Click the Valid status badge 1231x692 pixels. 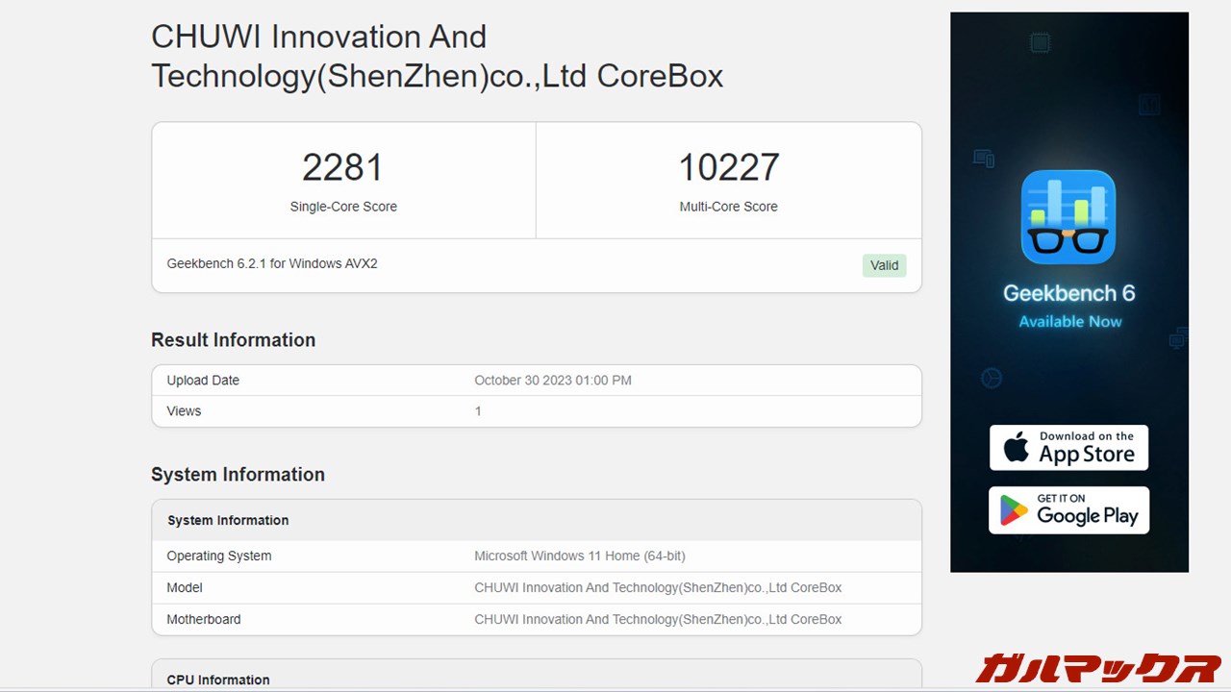pos(884,265)
